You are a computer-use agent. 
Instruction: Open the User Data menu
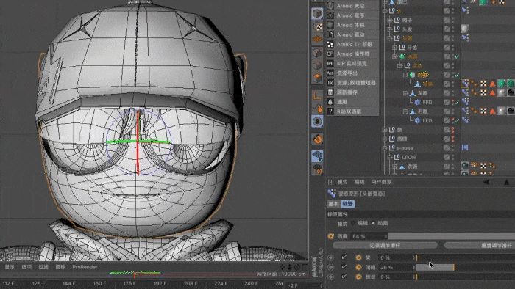click(381, 182)
